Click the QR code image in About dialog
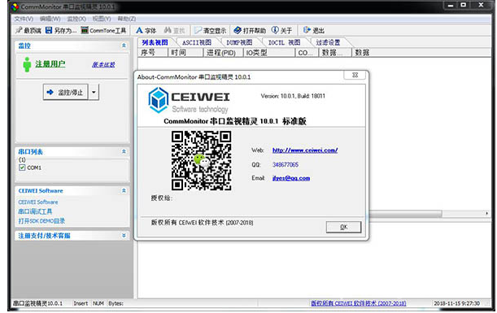 (201, 161)
